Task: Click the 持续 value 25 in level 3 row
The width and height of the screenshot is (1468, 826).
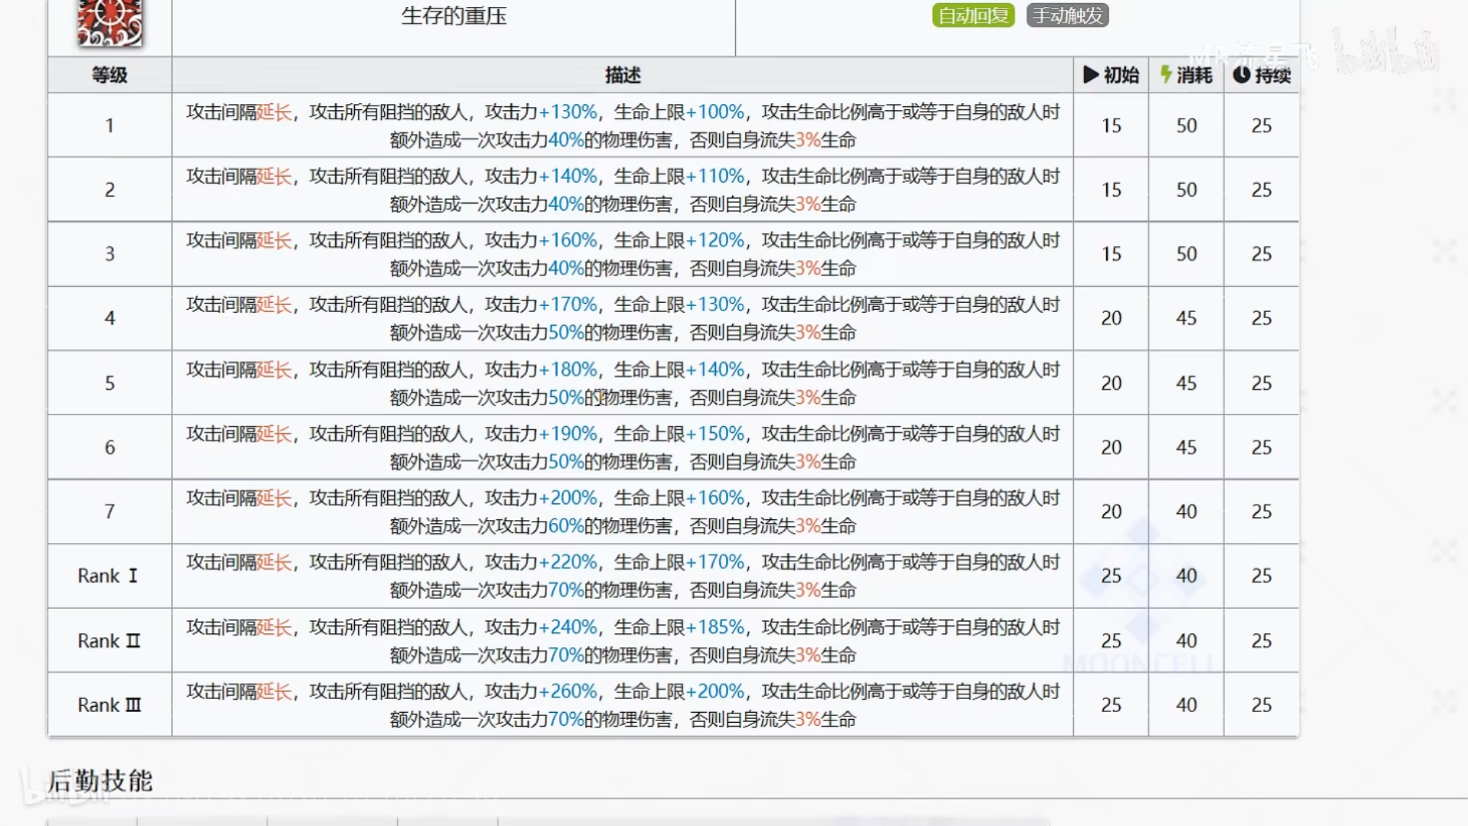Action: coord(1261,254)
